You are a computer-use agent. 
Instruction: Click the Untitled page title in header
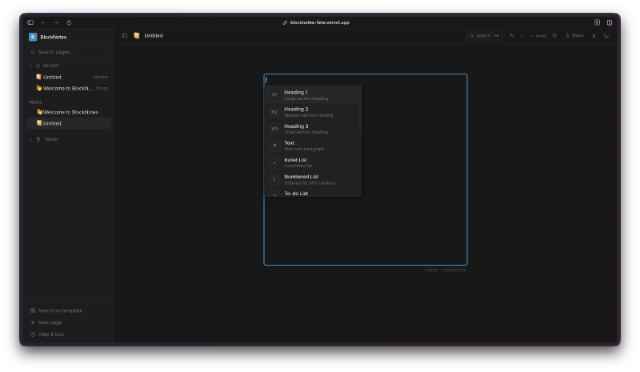point(154,35)
